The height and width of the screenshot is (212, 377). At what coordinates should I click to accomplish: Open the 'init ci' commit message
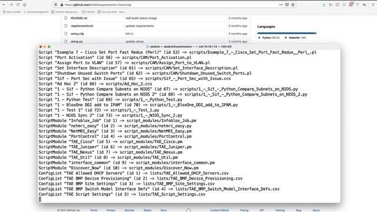point(129,34)
